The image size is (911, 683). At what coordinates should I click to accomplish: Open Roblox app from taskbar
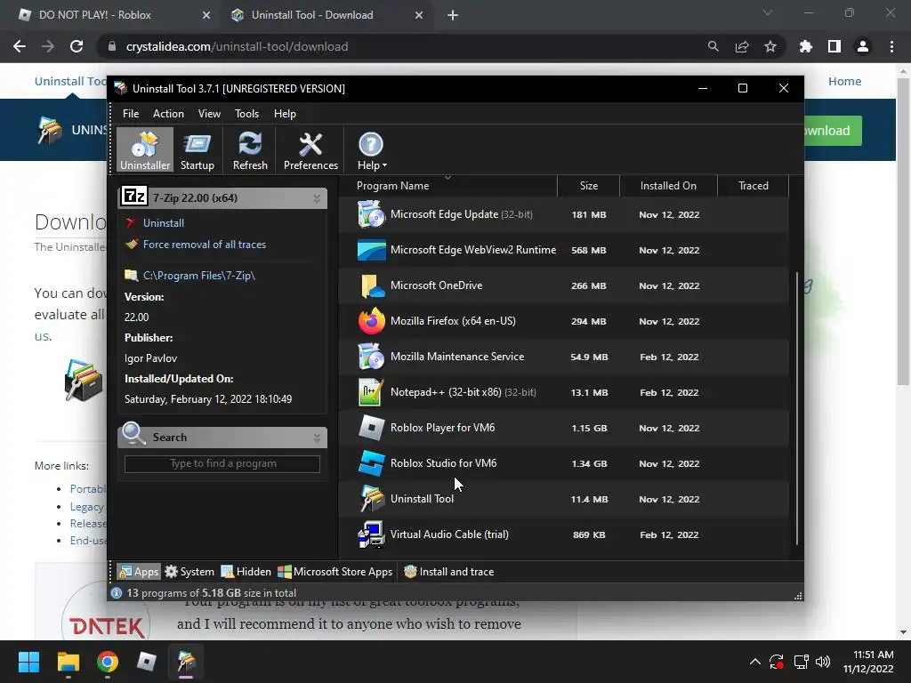[147, 662]
